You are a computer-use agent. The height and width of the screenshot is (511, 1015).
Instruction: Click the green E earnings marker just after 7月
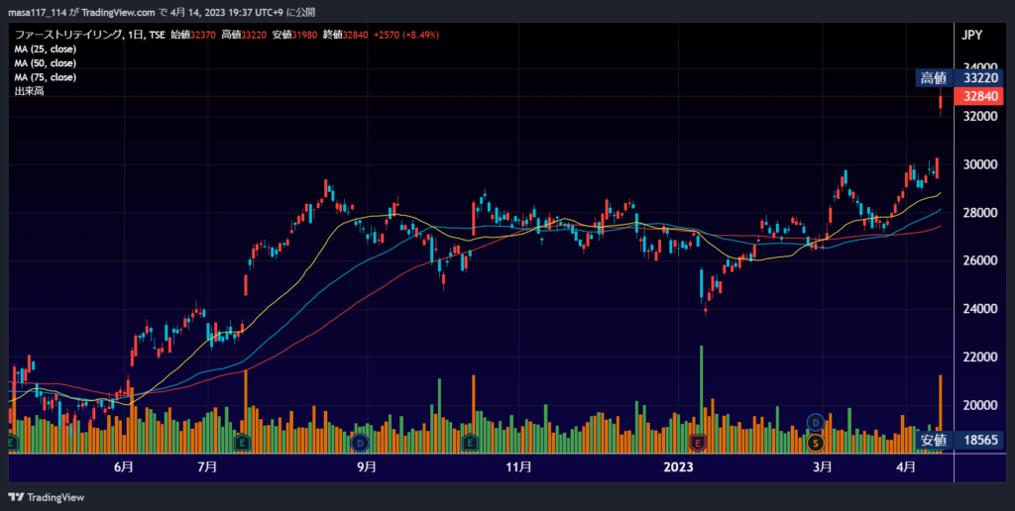[x=242, y=443]
